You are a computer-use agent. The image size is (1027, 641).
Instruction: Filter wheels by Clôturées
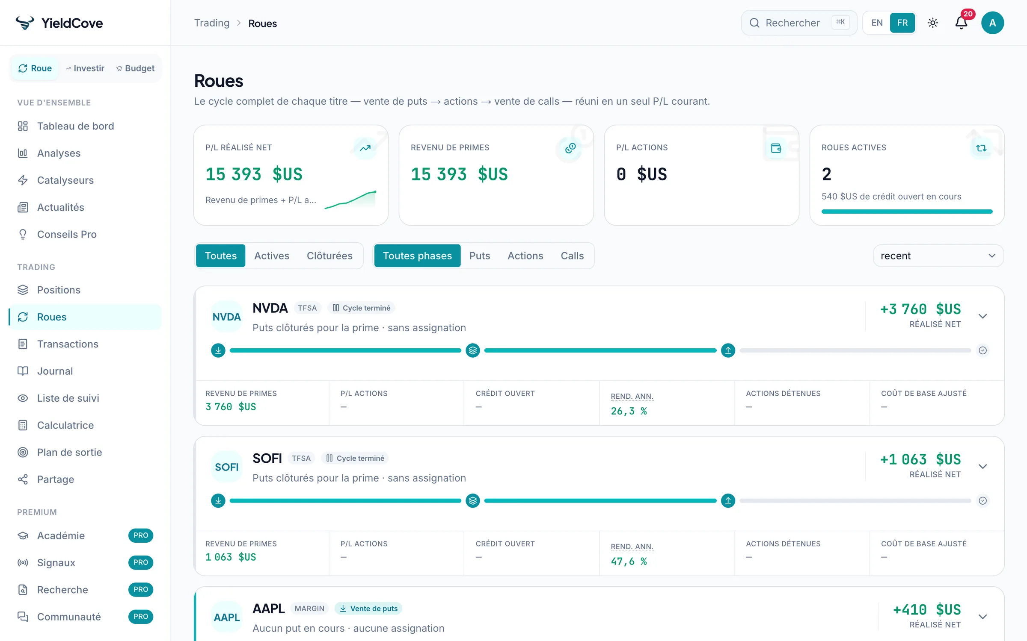coord(329,256)
